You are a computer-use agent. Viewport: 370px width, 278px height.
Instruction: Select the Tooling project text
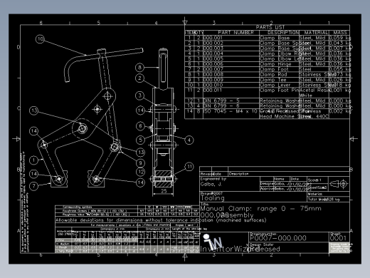coord(213,198)
